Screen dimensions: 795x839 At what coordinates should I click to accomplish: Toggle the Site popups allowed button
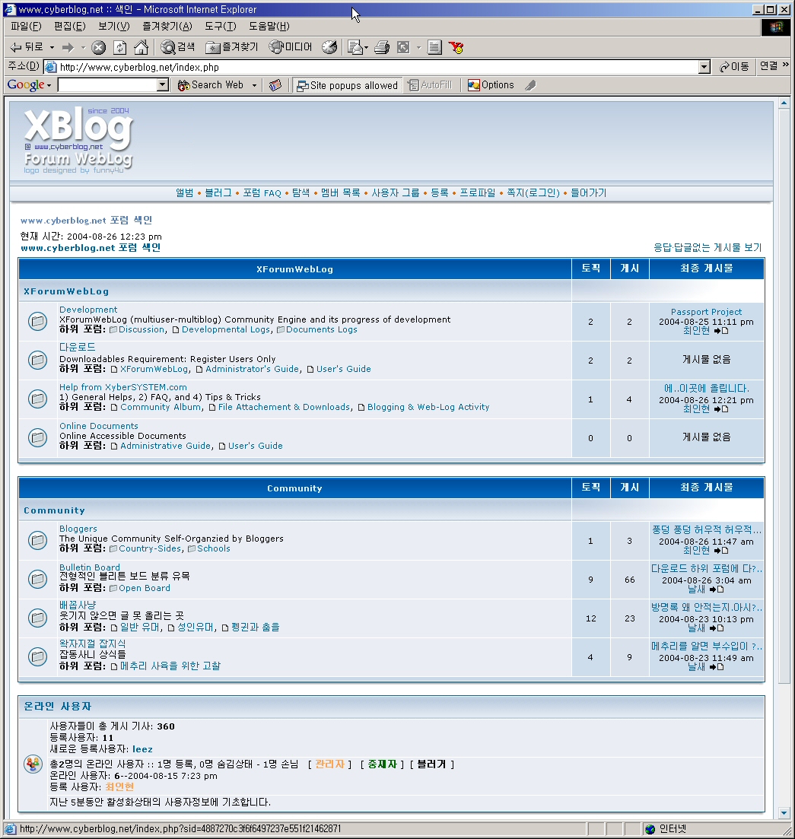[347, 85]
